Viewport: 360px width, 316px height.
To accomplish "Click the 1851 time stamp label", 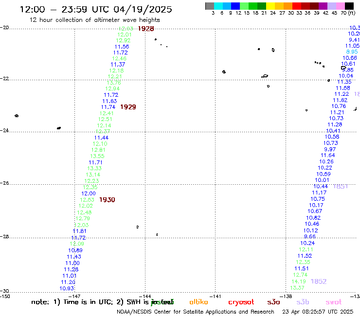I will (x=340, y=186).
